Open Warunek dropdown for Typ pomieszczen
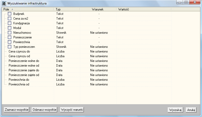This screenshot has width=202, height=117. point(99,47)
